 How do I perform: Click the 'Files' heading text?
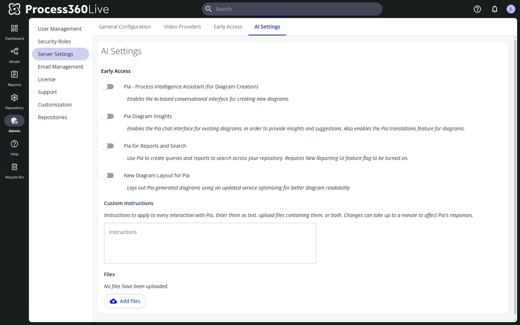(x=109, y=274)
